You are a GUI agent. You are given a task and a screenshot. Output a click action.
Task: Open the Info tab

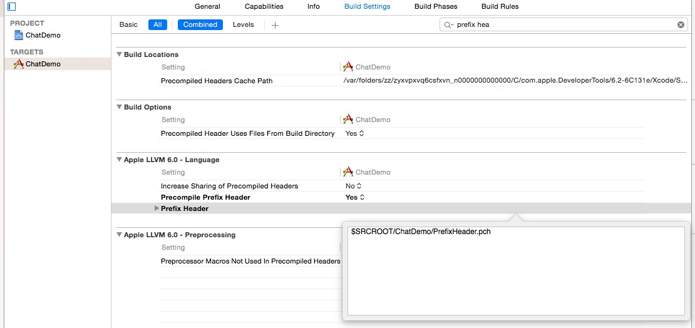(313, 7)
